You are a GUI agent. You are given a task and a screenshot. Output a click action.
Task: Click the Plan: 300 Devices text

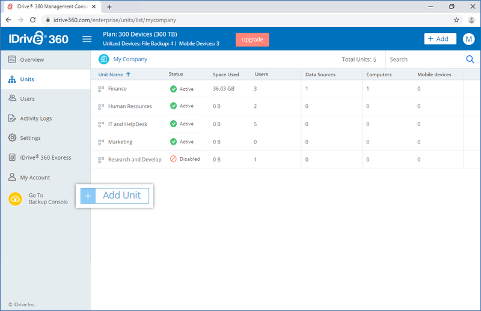(140, 34)
